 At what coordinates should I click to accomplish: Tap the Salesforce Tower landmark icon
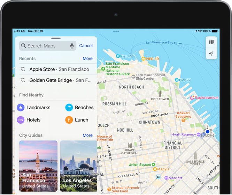click(x=195, y=155)
